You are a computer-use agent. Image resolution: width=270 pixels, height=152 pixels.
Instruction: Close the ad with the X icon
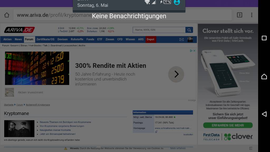coord(194,51)
